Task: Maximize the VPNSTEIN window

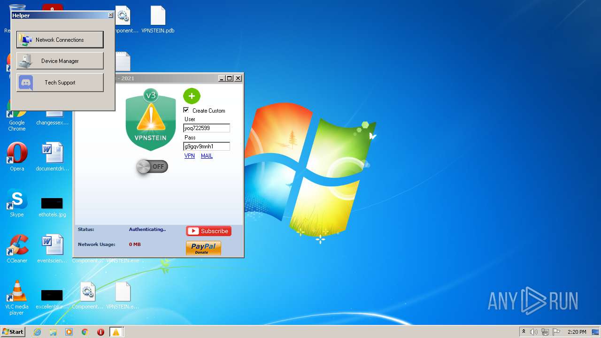Action: tap(230, 78)
